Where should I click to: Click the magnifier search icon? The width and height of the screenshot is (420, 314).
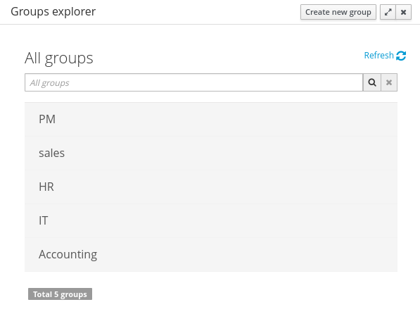(x=371, y=82)
